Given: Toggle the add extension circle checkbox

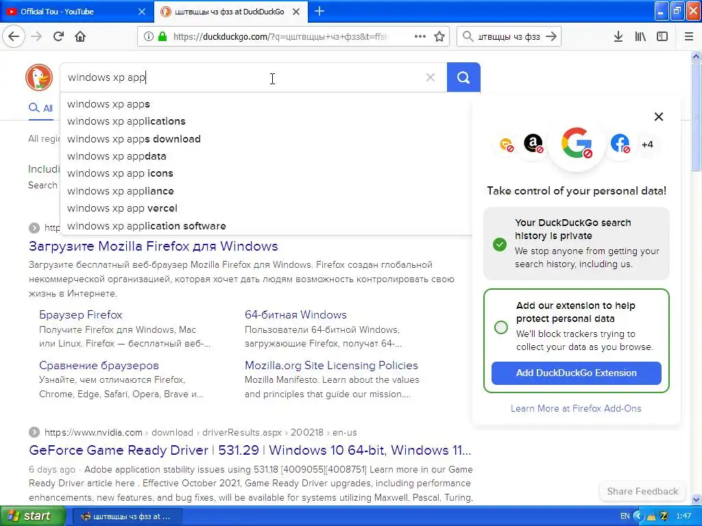Looking at the screenshot, I should pos(501,327).
